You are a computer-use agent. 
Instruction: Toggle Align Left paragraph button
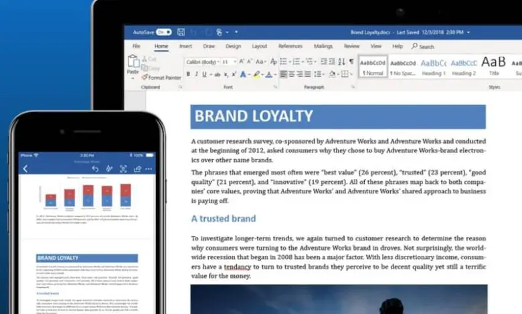[x=283, y=73]
